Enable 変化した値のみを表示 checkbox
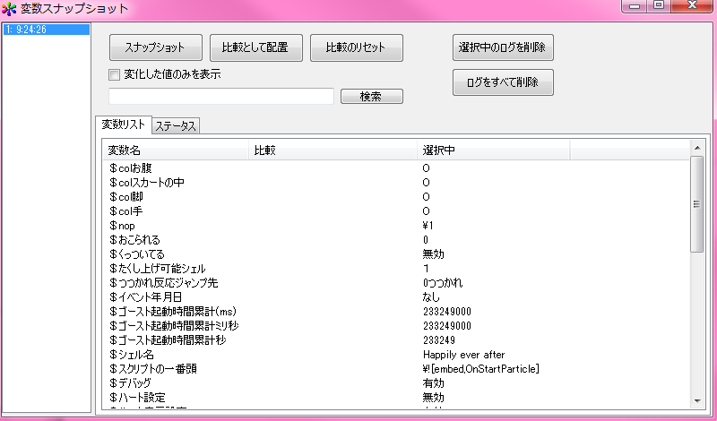717x421 pixels. (x=114, y=74)
